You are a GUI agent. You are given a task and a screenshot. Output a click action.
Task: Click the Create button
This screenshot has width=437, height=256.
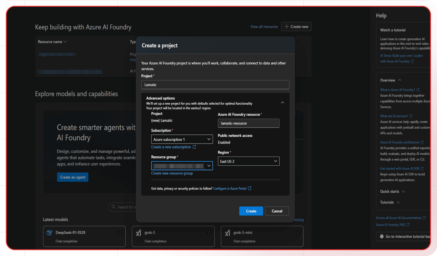[x=251, y=211]
